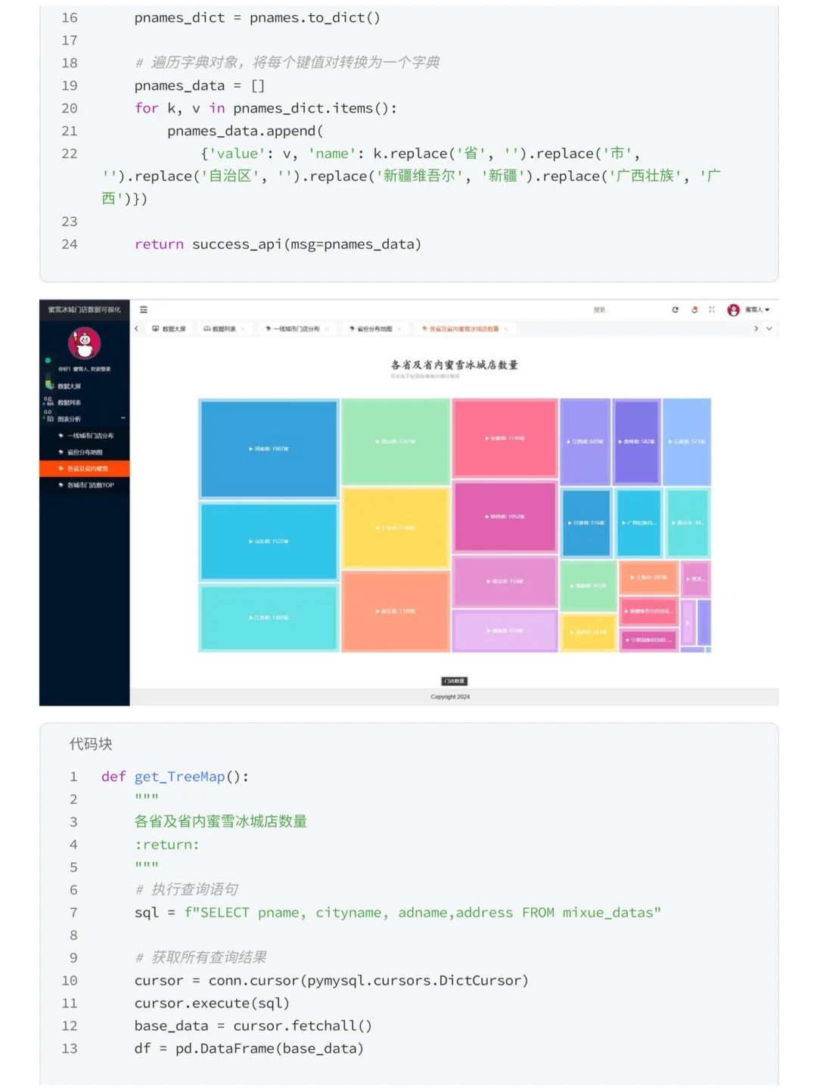Click the 新疆维吾尔自治区 treemap tile
This screenshot has height=1089, width=817.
(649, 611)
